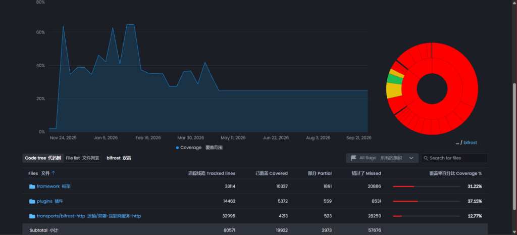The height and width of the screenshot is (235, 517).
Task: Click the magnifier icon in file search
Action: pos(426,158)
